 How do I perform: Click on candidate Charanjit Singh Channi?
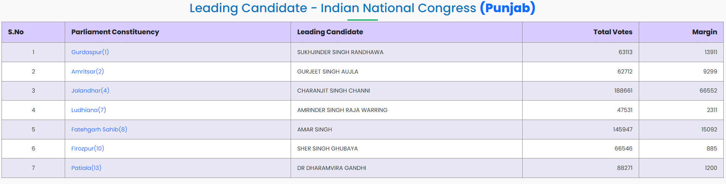pos(334,91)
